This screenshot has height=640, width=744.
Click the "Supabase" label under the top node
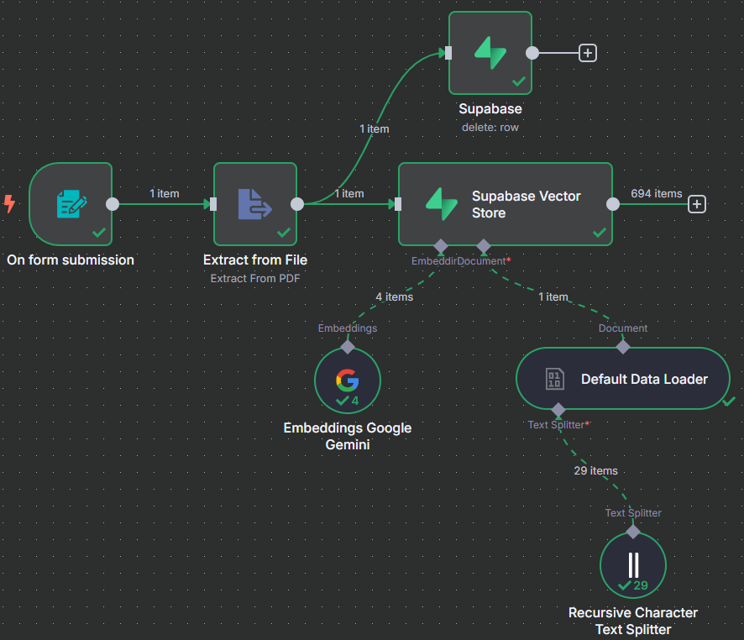click(x=490, y=108)
